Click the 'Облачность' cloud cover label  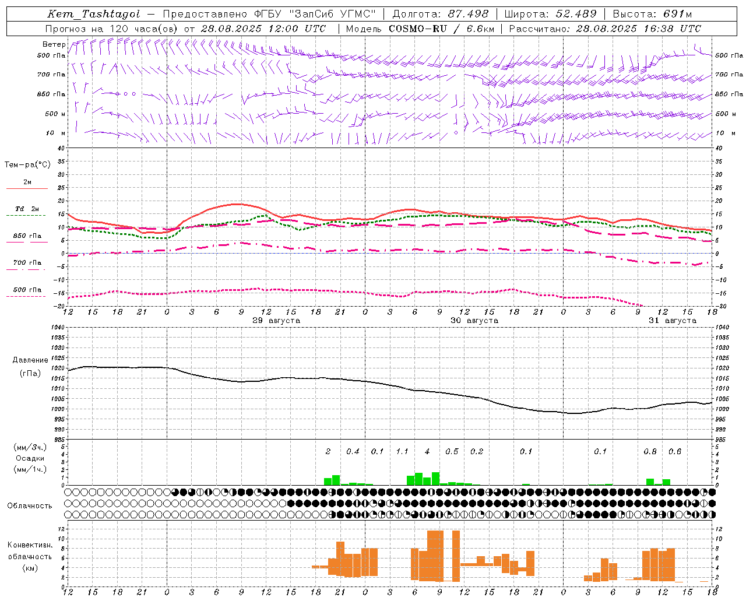point(30,506)
